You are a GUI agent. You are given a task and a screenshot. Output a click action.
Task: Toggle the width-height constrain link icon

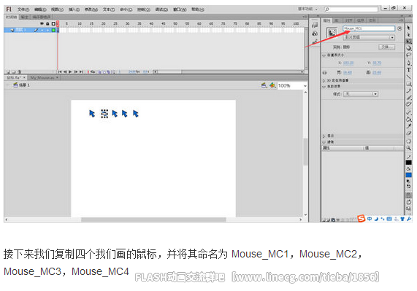(x=324, y=72)
